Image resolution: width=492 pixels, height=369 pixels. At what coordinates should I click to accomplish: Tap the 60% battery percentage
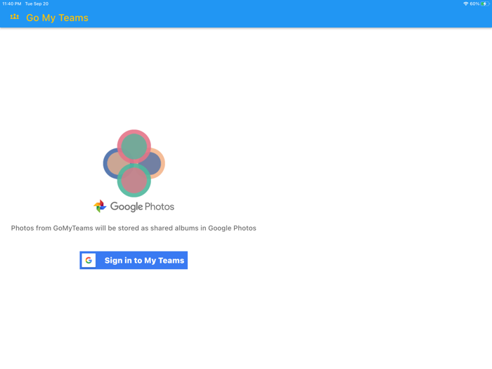point(474,4)
